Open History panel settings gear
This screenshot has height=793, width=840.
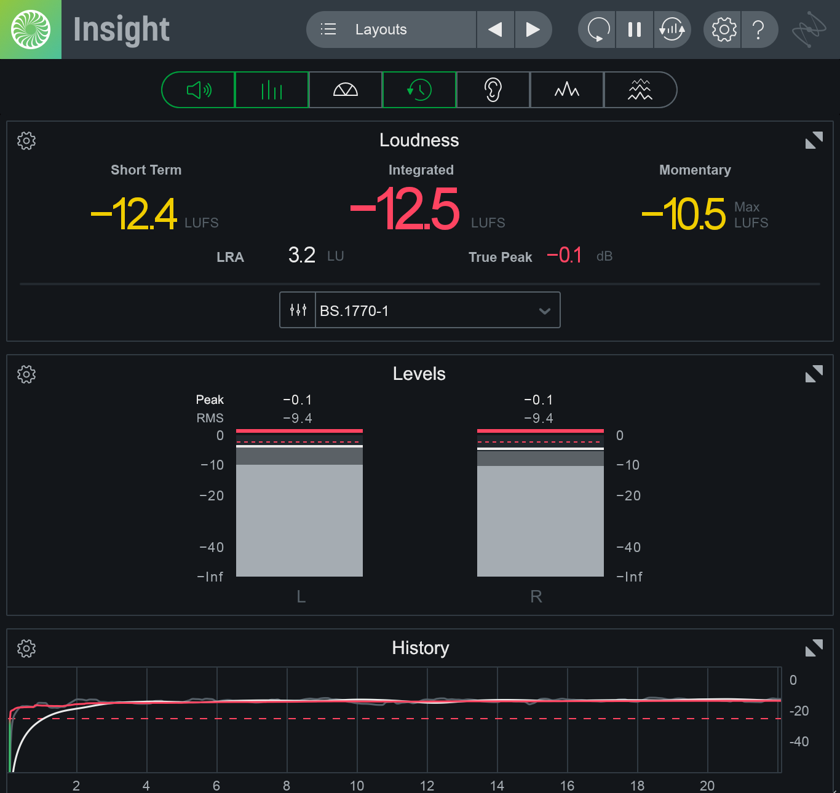click(x=26, y=649)
